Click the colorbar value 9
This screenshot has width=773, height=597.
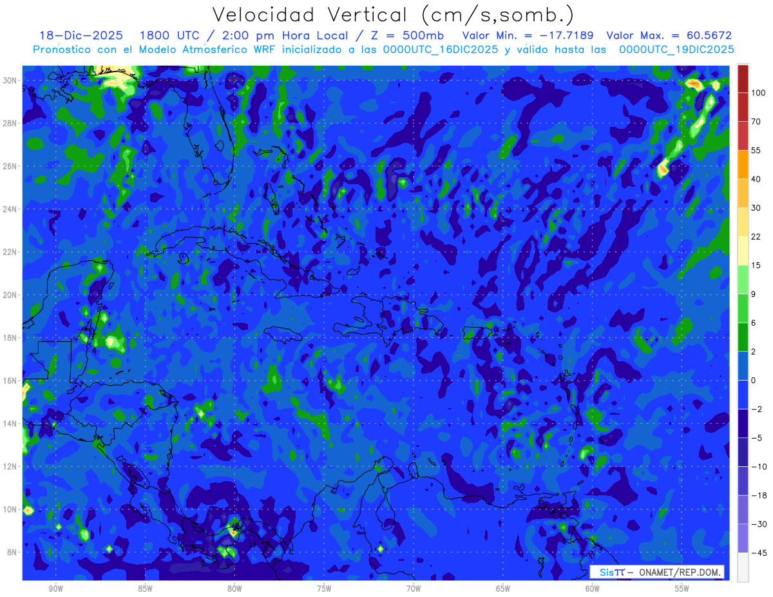(x=753, y=294)
